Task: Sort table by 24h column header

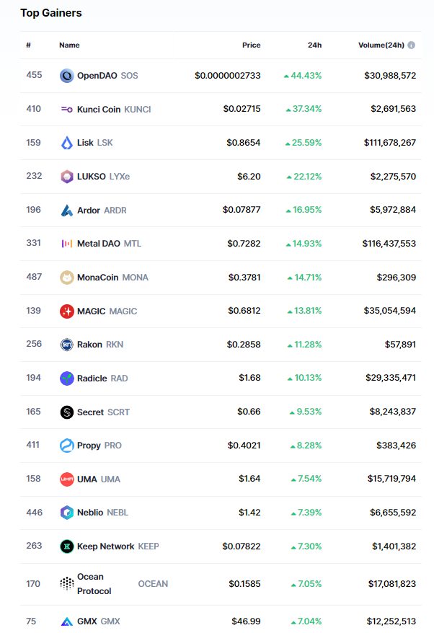Action: click(x=314, y=45)
